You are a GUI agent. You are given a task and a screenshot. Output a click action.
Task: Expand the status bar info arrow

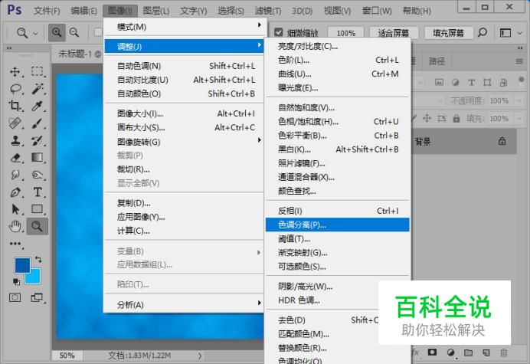pyautogui.click(x=200, y=356)
